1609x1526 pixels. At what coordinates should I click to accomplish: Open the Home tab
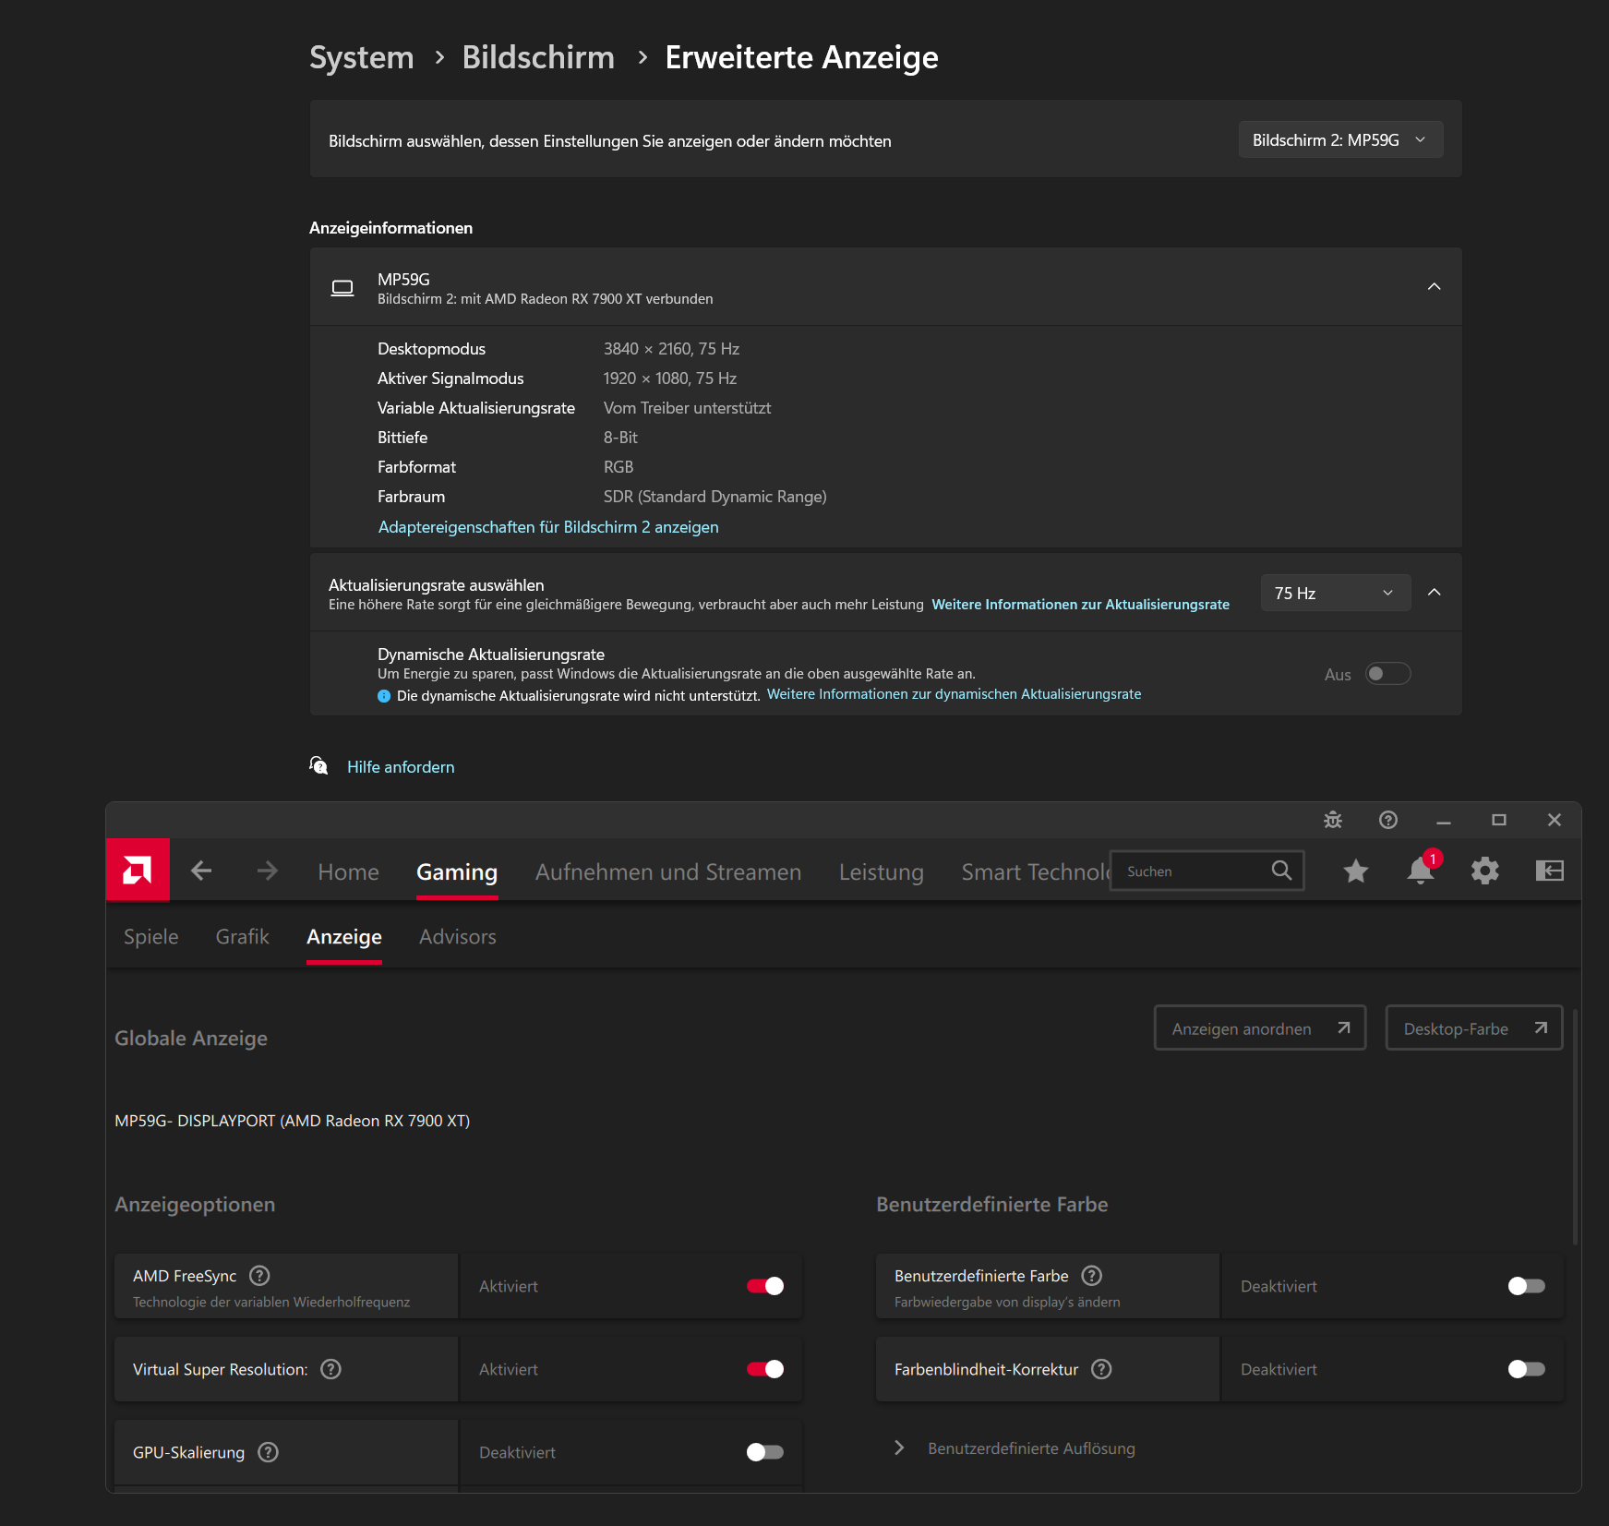348,872
